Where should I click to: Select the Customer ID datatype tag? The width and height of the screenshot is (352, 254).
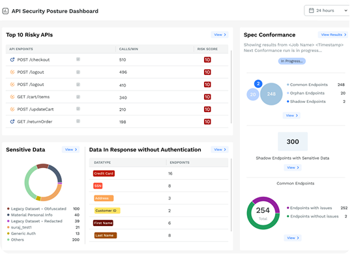point(107,210)
